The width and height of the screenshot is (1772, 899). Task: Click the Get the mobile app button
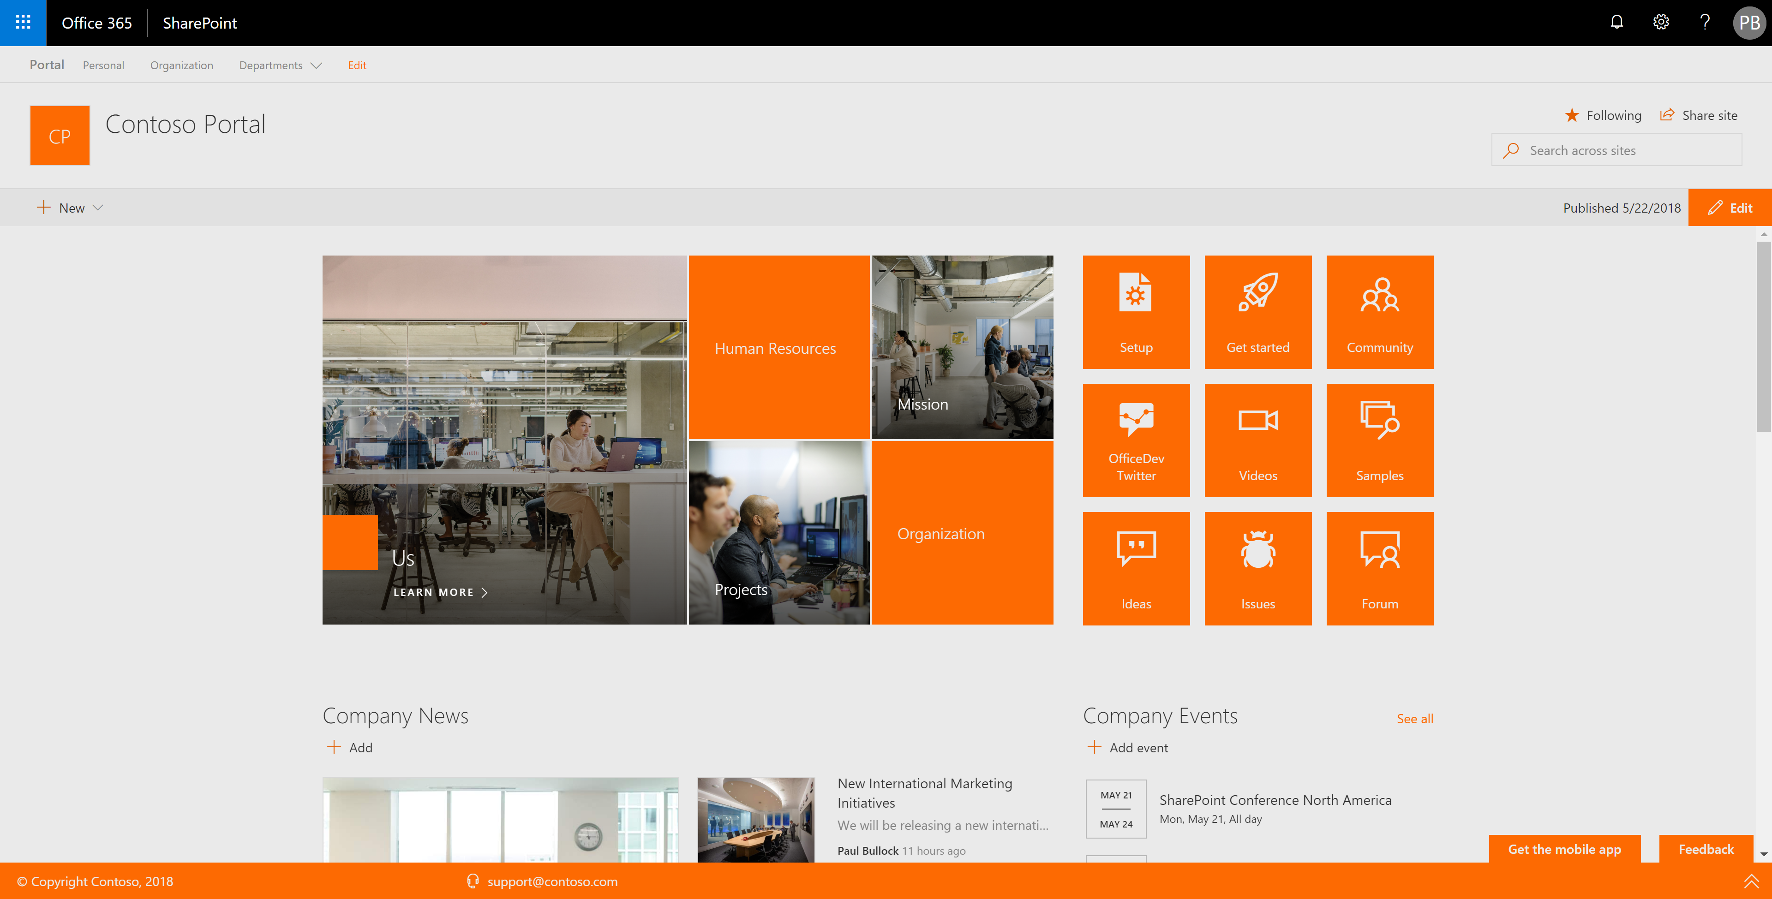1563,850
